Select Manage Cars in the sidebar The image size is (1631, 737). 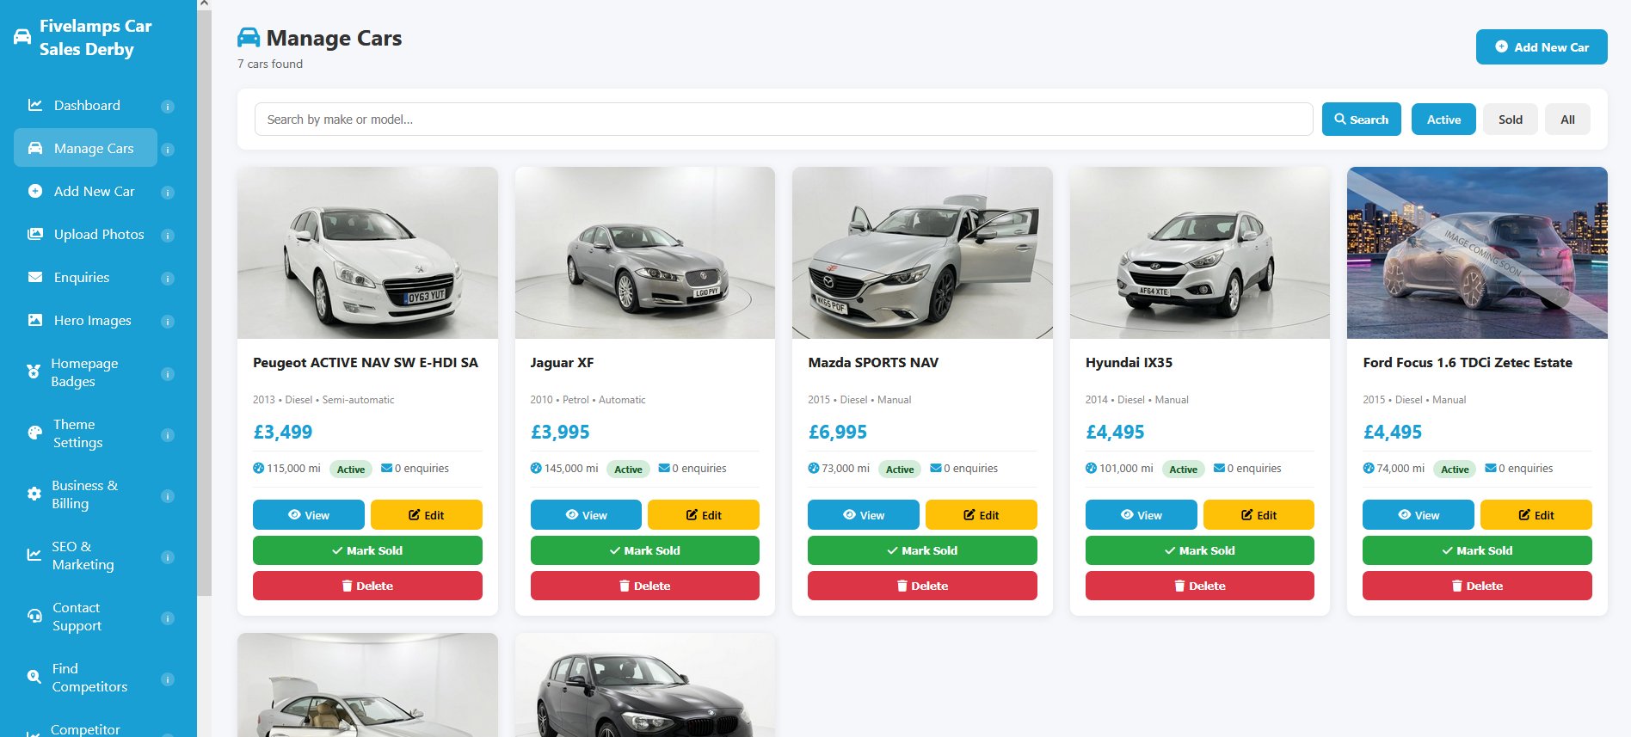[85, 148]
